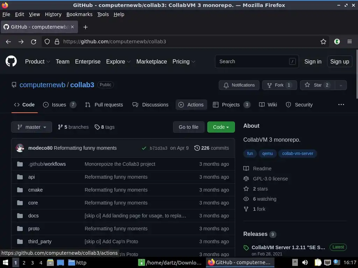Click modeco80's avatar thumbnail
Viewport: 358px width, 268px height.
(20, 148)
